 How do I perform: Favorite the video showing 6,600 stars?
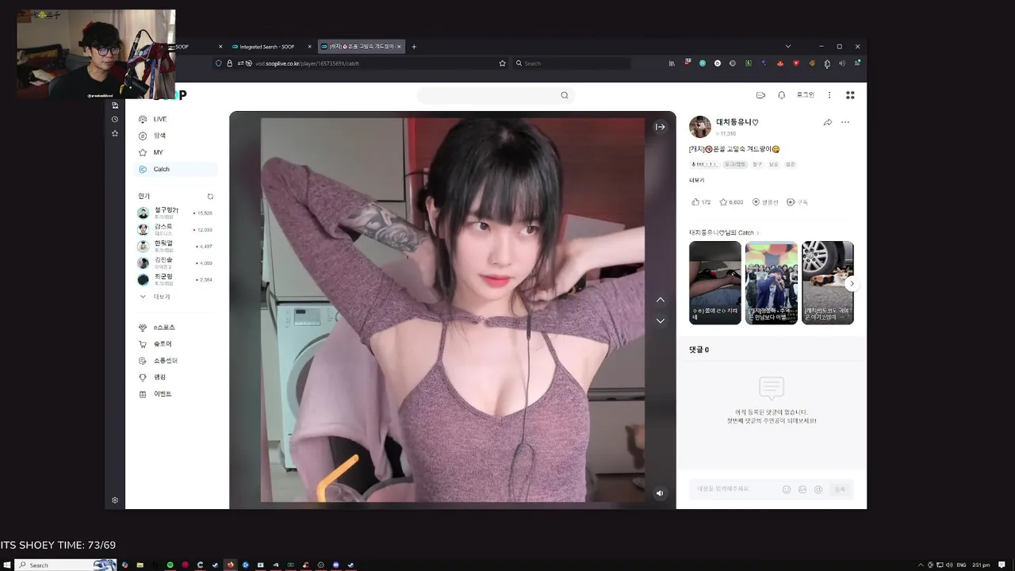click(x=731, y=202)
